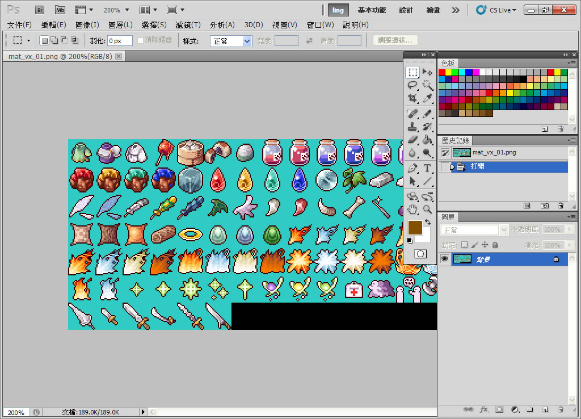581x419 pixels.
Task: Activate the ling workspace button
Action: tap(338, 10)
